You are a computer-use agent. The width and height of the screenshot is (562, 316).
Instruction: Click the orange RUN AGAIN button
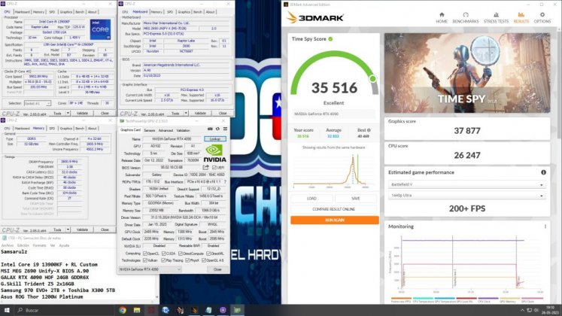(x=334, y=220)
